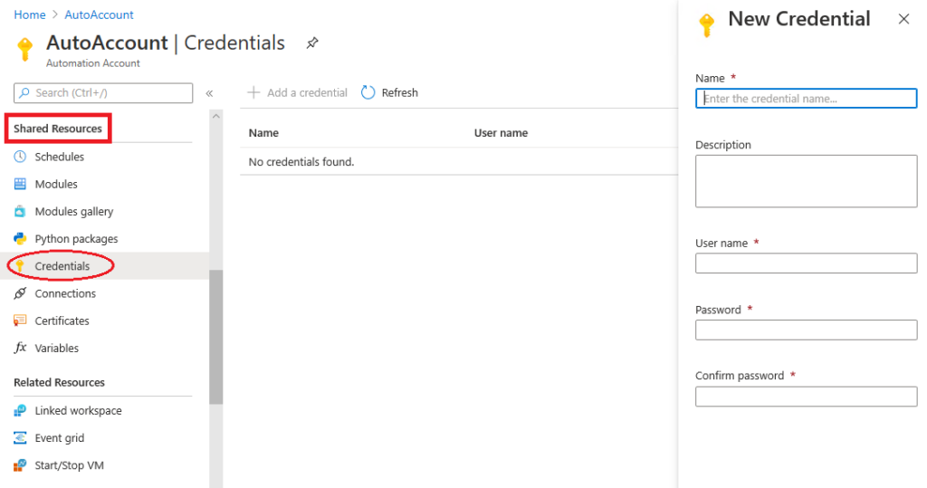Click the Password input field
Image resolution: width=927 pixels, height=488 pixels.
click(x=806, y=330)
